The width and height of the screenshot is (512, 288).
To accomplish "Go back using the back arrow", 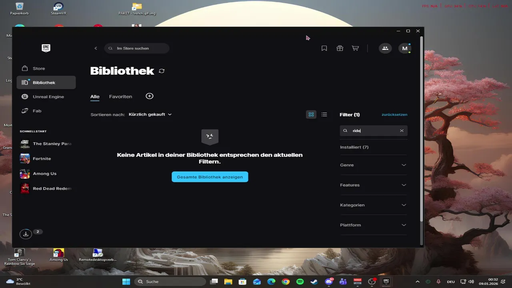I will (x=96, y=48).
